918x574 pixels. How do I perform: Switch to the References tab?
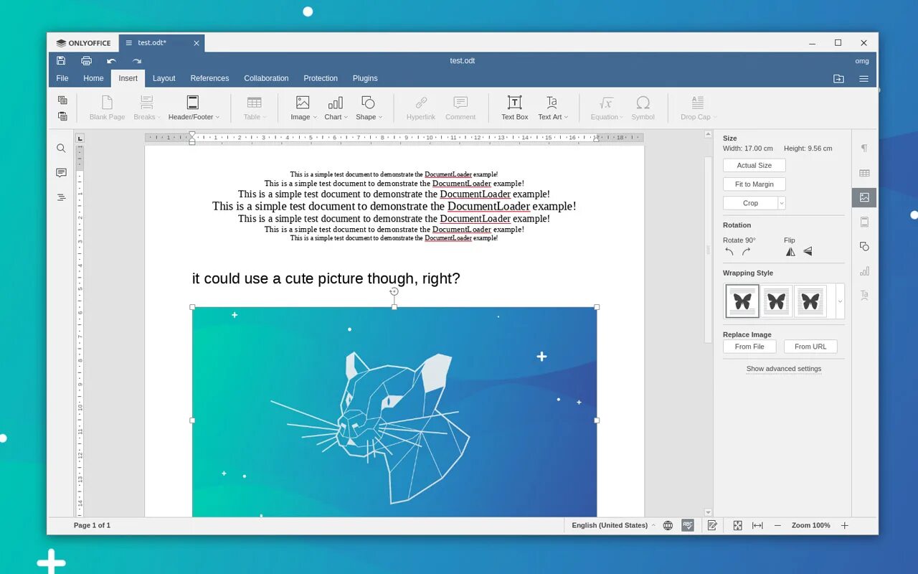(209, 78)
